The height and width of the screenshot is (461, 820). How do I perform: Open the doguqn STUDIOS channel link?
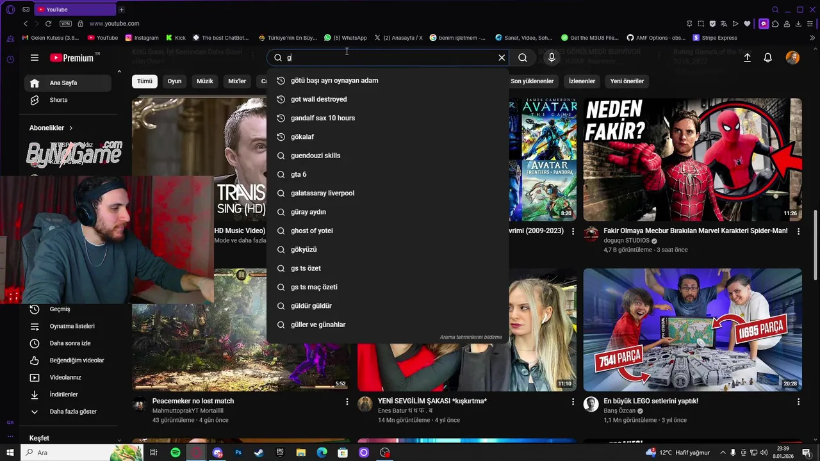[x=627, y=241]
